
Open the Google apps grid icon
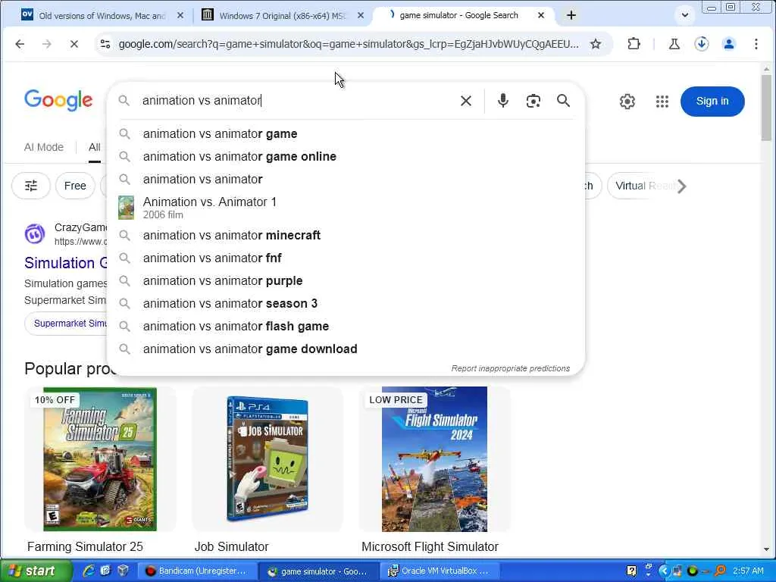(662, 102)
